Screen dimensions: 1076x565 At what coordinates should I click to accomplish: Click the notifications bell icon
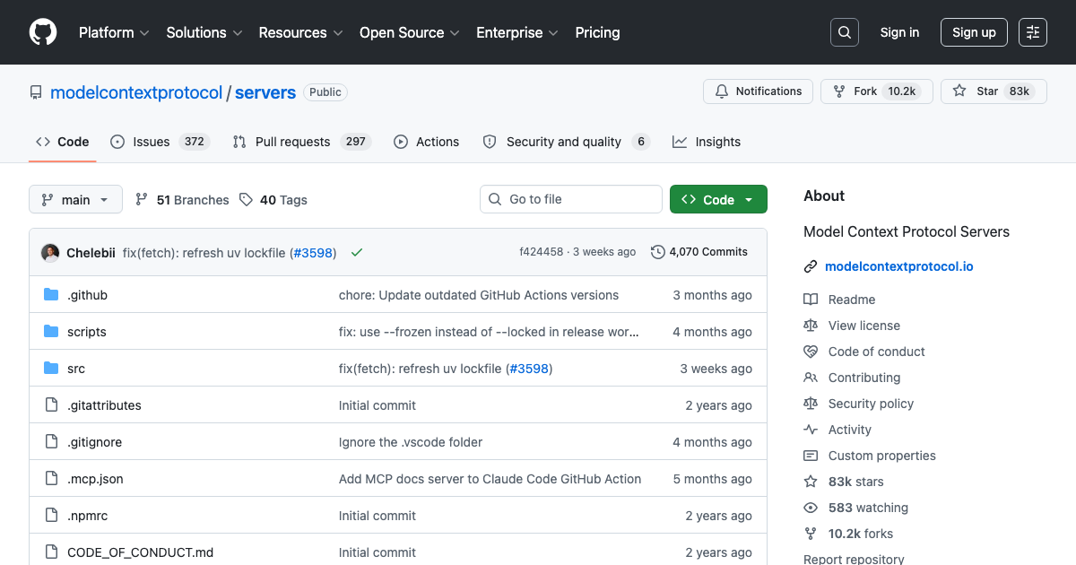pyautogui.click(x=721, y=91)
